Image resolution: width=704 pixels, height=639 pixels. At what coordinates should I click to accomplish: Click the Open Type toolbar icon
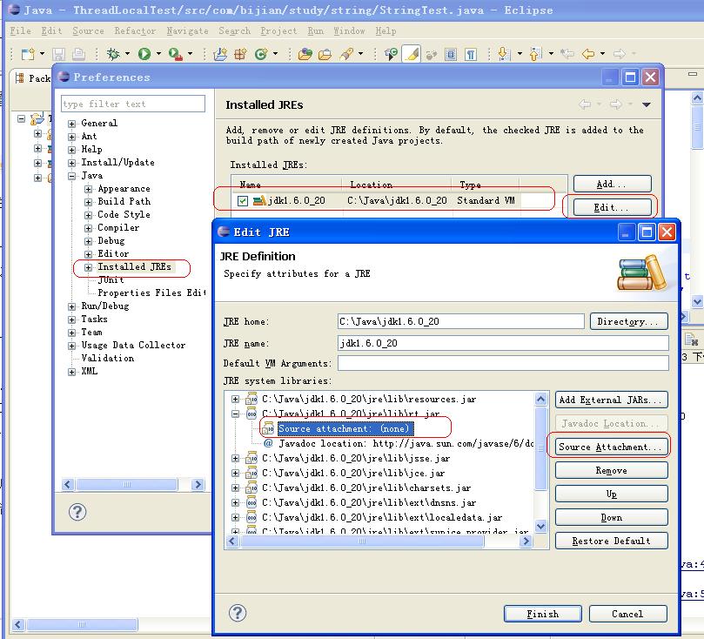pyautogui.click(x=305, y=54)
